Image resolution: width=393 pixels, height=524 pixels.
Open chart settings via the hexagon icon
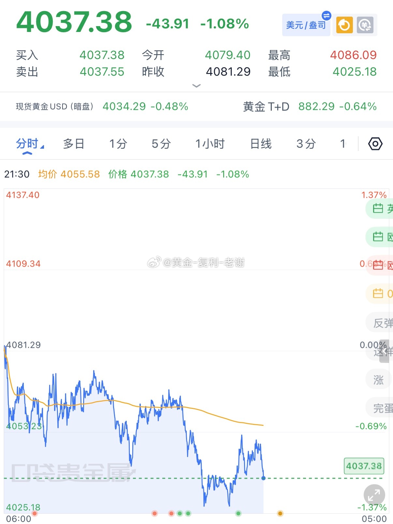click(375, 144)
